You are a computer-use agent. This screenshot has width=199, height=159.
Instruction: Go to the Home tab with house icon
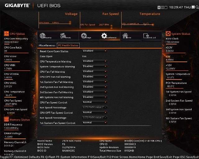[131, 36]
